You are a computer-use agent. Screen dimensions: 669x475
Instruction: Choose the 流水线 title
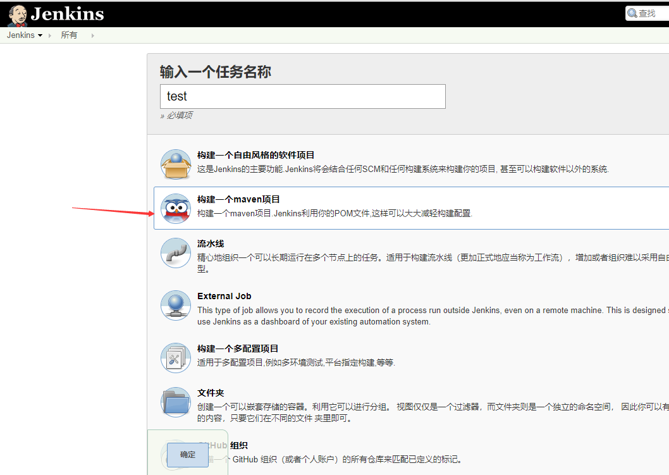[x=211, y=244]
